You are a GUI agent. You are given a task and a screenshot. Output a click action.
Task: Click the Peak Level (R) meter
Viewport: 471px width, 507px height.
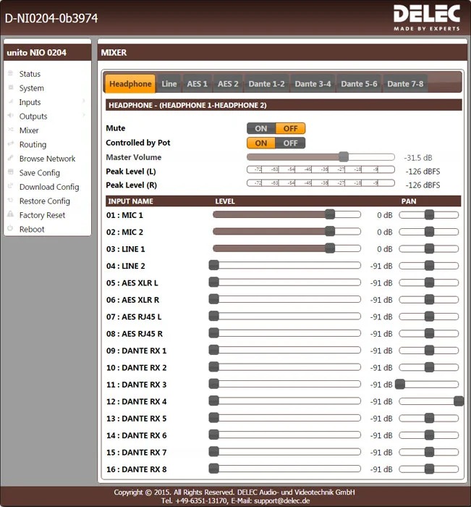(x=321, y=183)
